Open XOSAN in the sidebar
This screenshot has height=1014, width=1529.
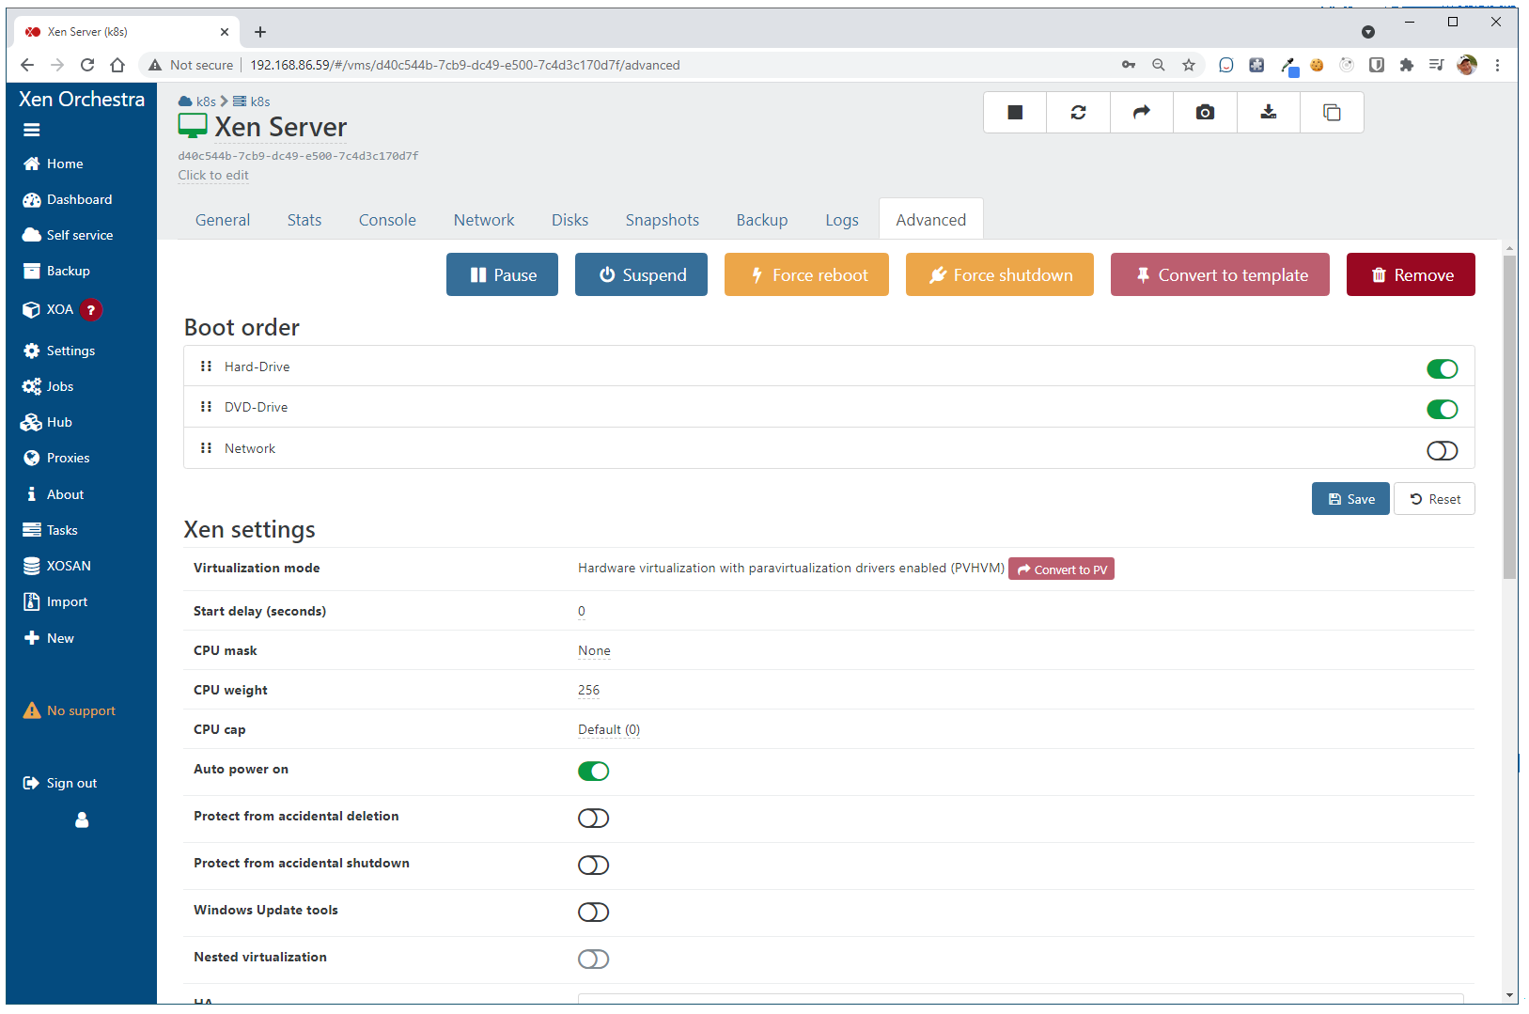tap(69, 566)
